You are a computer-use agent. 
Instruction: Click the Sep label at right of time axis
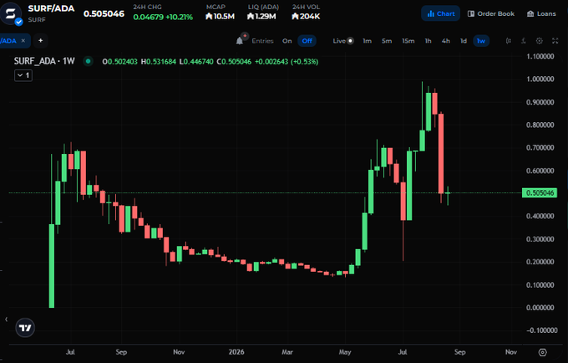tap(459, 352)
